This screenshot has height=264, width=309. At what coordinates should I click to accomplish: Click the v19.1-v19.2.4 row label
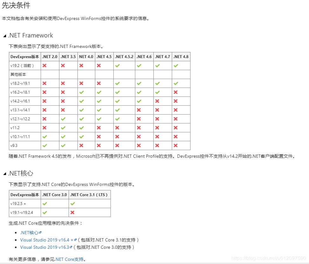click(22, 212)
